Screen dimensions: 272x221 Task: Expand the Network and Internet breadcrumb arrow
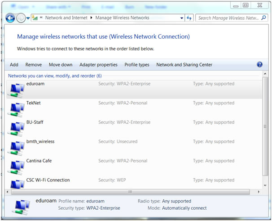click(x=91, y=18)
